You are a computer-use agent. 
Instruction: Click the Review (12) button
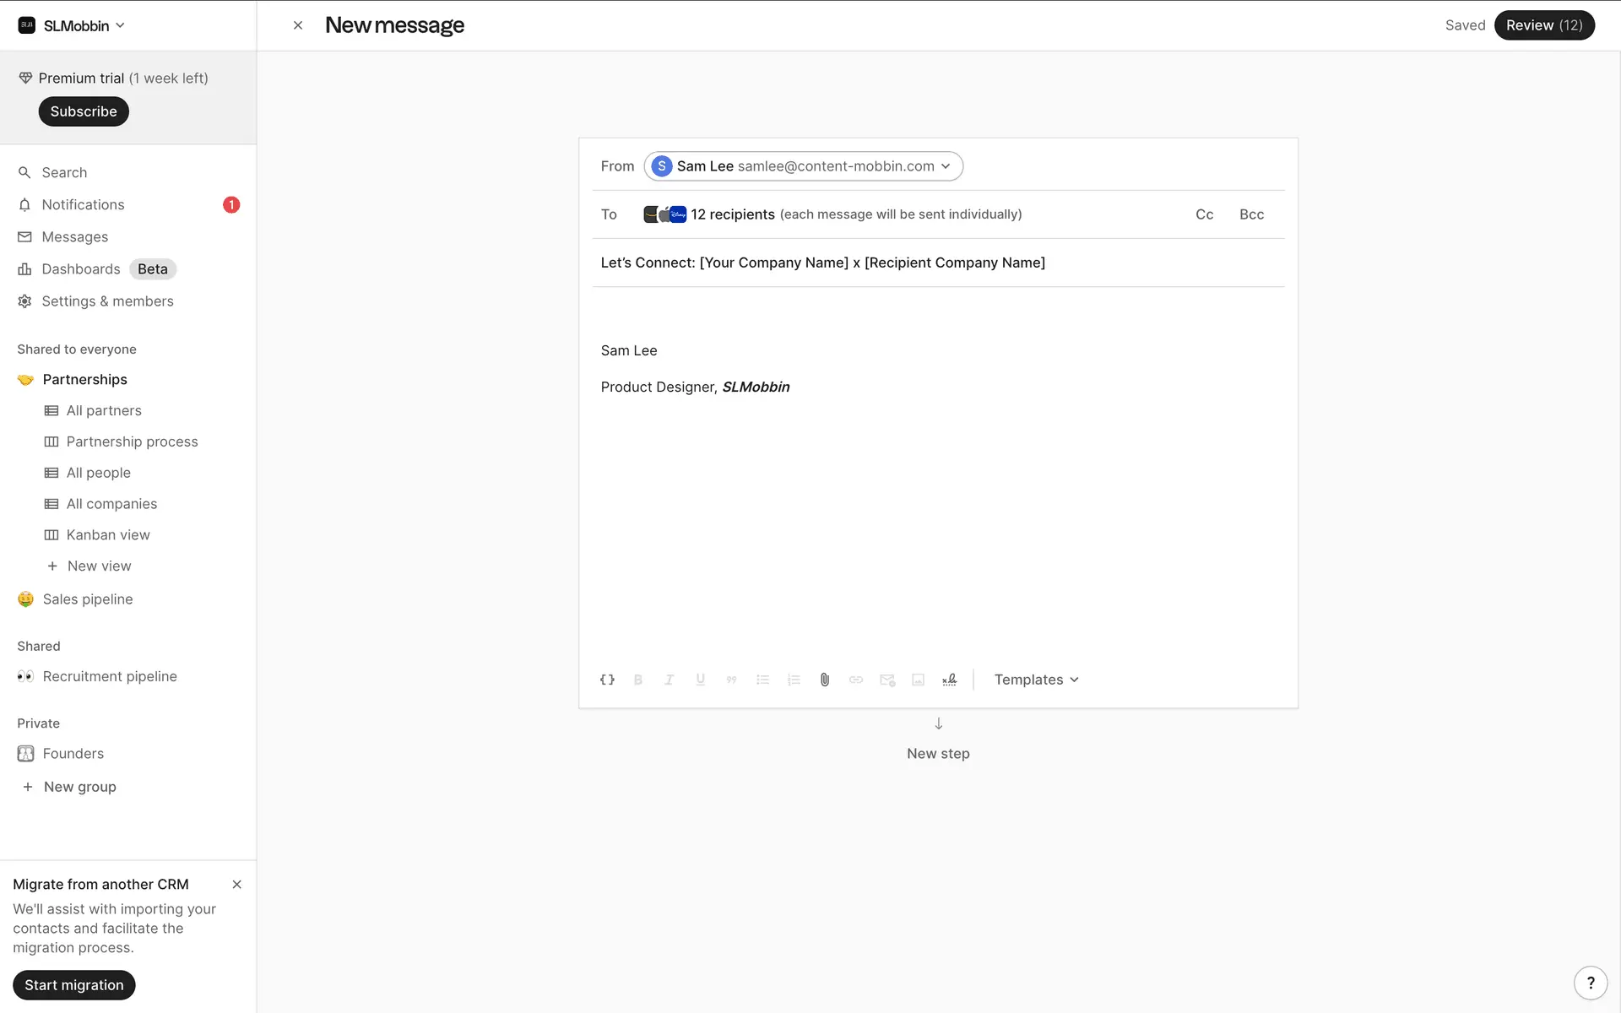[1543, 25]
